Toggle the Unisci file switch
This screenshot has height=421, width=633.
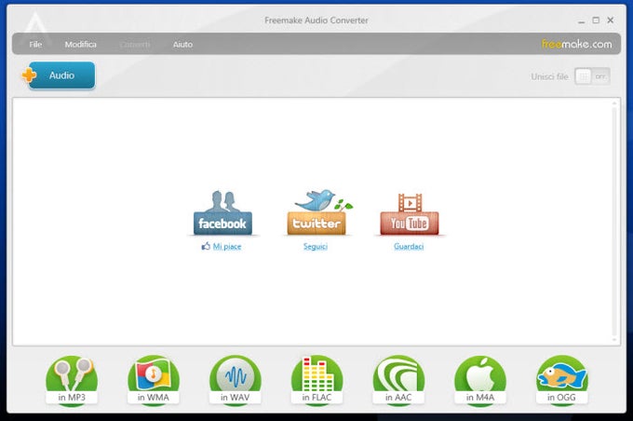click(x=592, y=76)
